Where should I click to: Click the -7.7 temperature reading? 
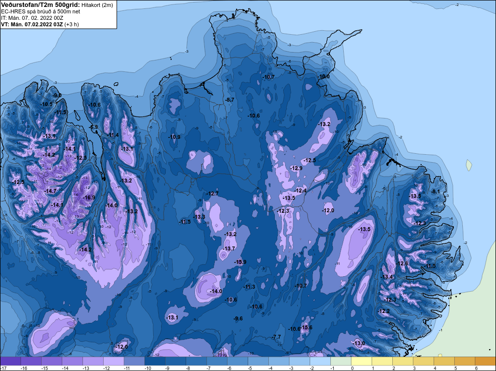[x=276, y=337]
